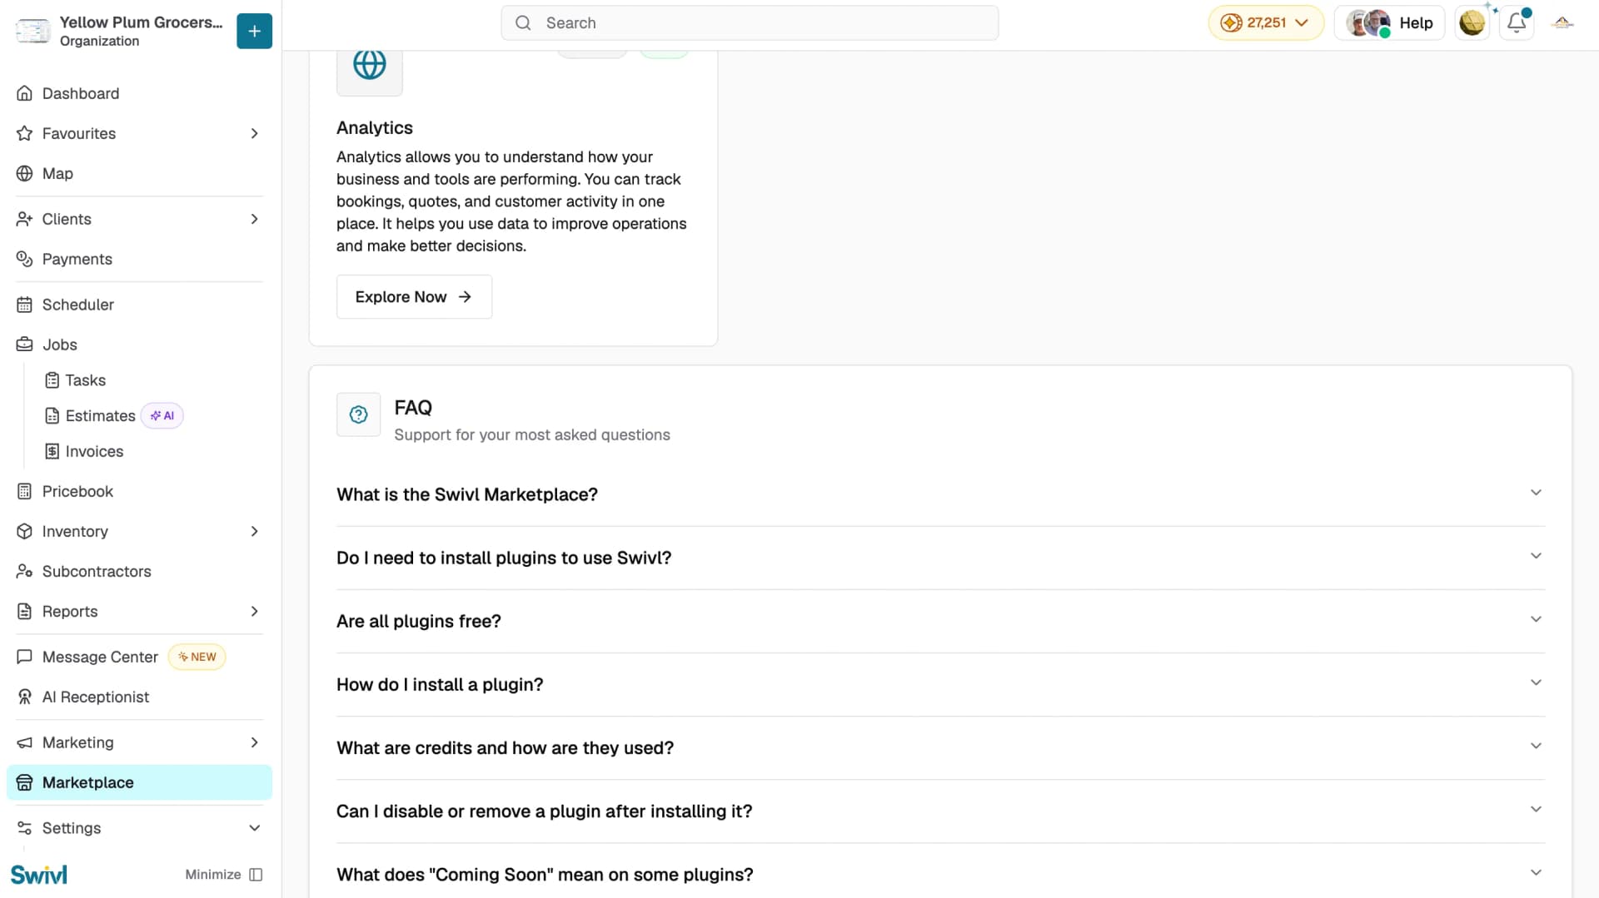Viewport: 1599px width, 898px height.
Task: Select Marketplace in the sidebar
Action: (x=139, y=782)
